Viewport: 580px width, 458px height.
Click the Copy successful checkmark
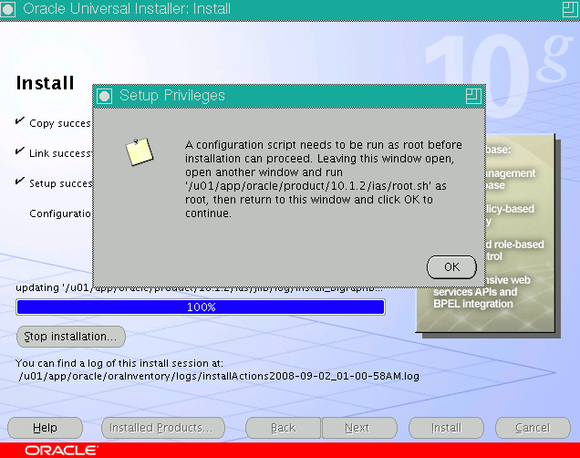tap(20, 121)
